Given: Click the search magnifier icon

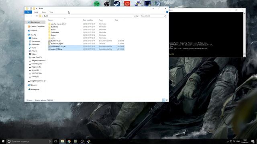Looking at the screenshot, I should click(165, 16).
